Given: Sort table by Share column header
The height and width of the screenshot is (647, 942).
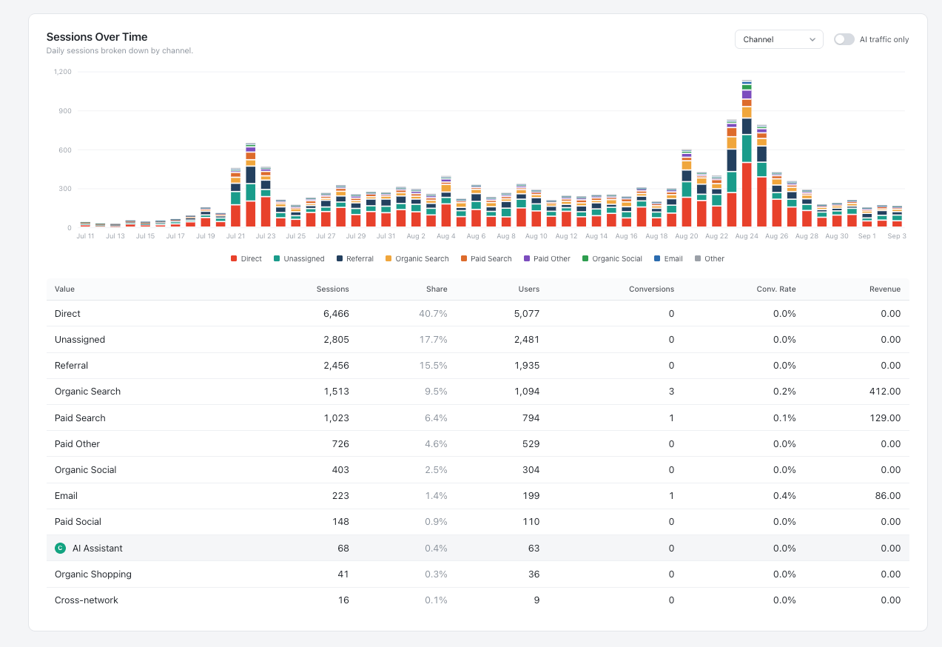Looking at the screenshot, I should pos(437,289).
